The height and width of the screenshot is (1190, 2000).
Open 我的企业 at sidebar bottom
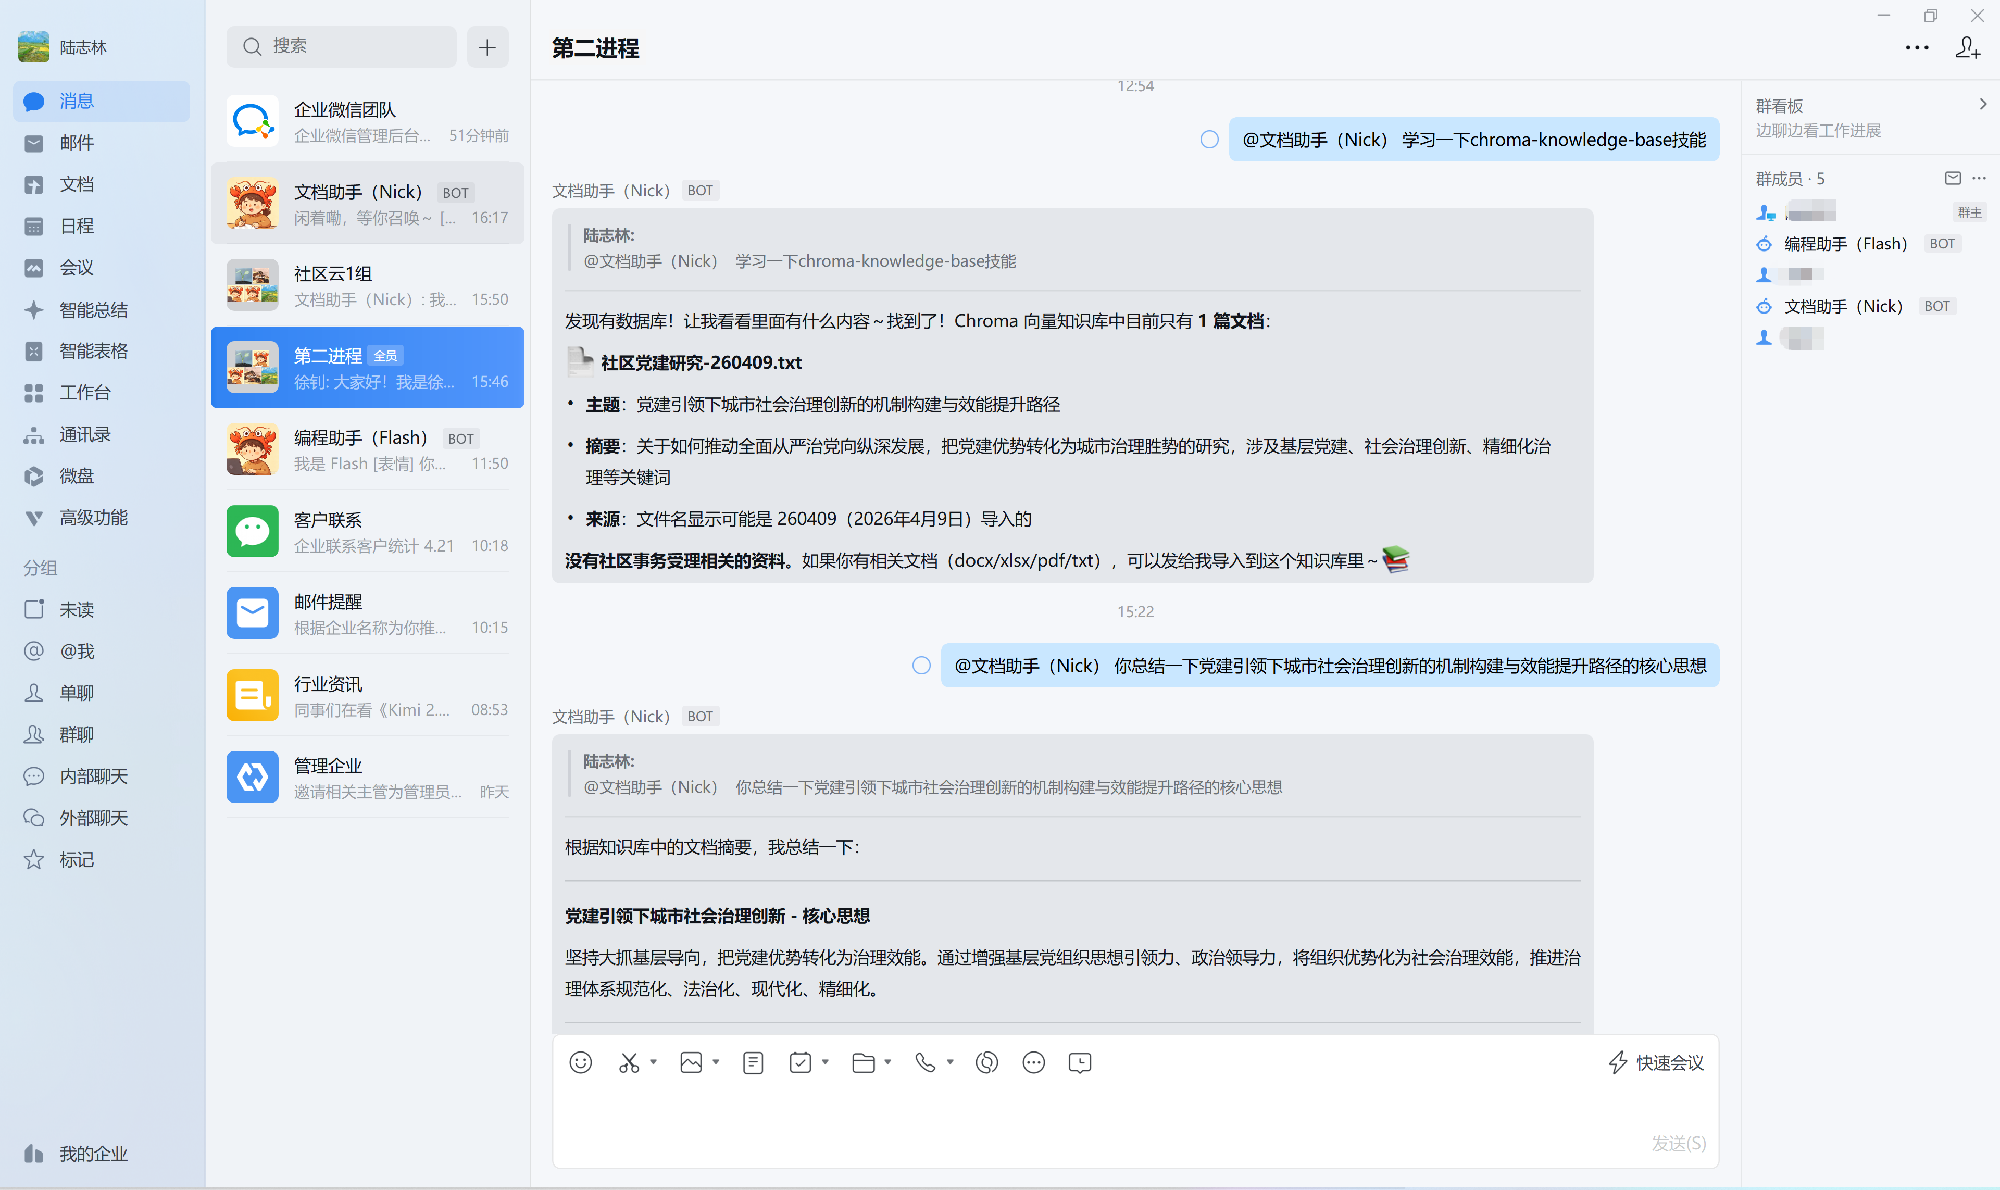click(x=76, y=1154)
